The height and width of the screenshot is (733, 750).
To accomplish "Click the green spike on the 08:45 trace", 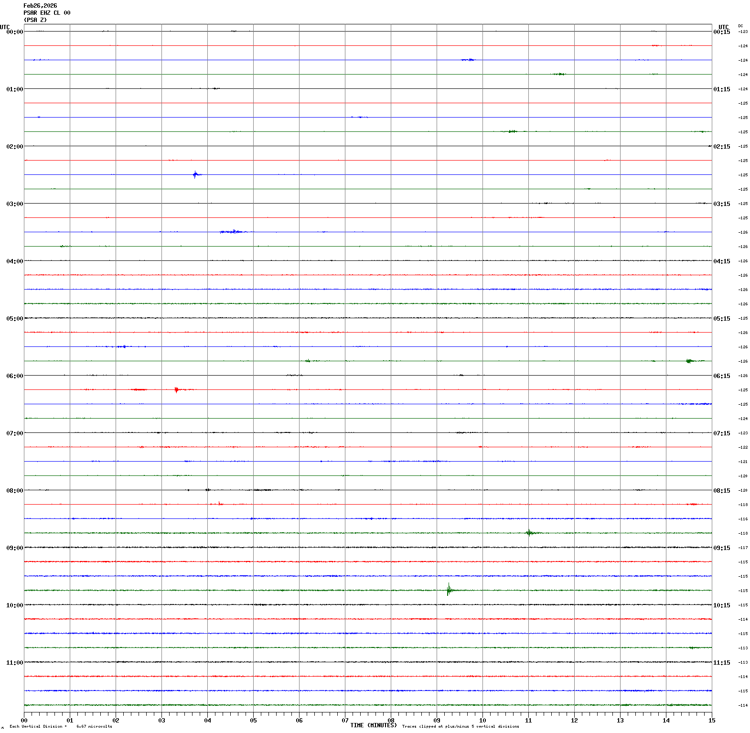I will [529, 533].
